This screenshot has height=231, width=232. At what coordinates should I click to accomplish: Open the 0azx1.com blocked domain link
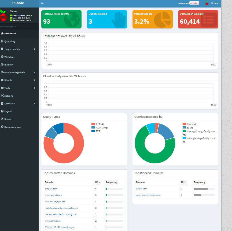[x=141, y=189]
